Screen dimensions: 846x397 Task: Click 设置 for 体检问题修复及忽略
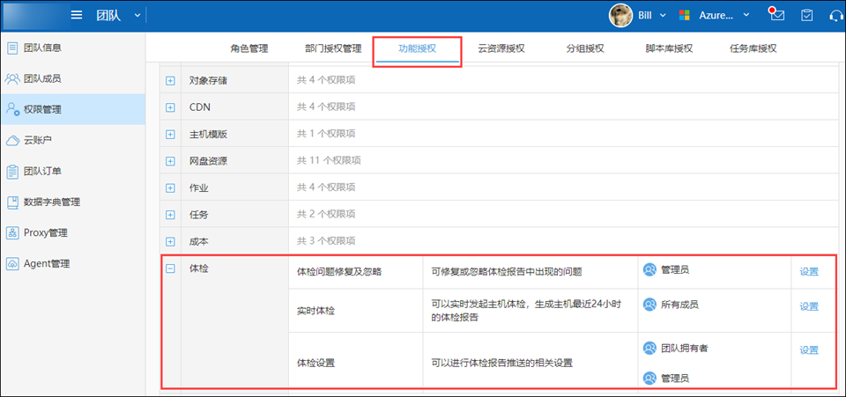pos(809,272)
